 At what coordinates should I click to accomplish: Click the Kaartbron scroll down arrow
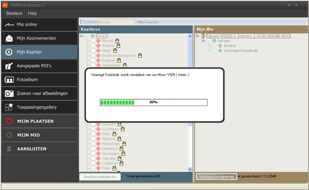(x=190, y=169)
